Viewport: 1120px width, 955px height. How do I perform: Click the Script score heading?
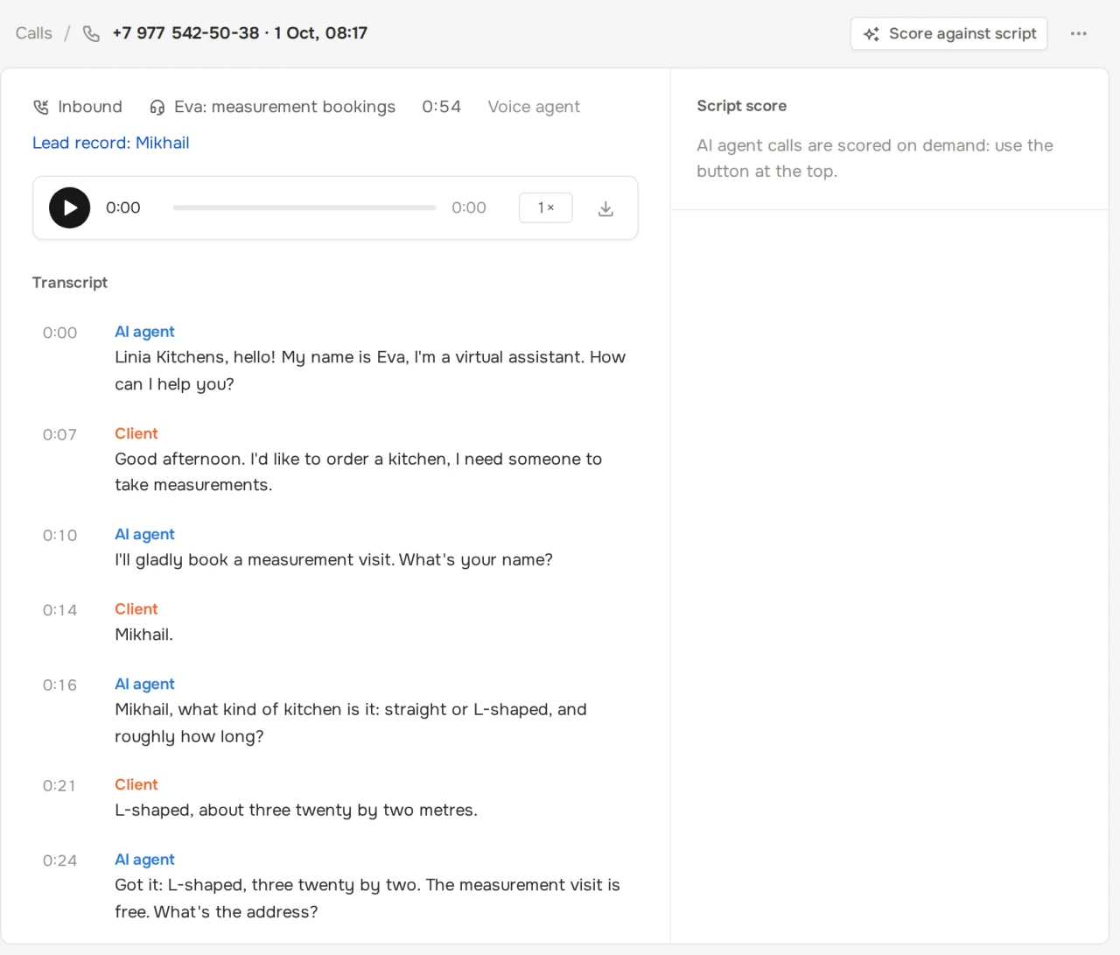pos(742,106)
